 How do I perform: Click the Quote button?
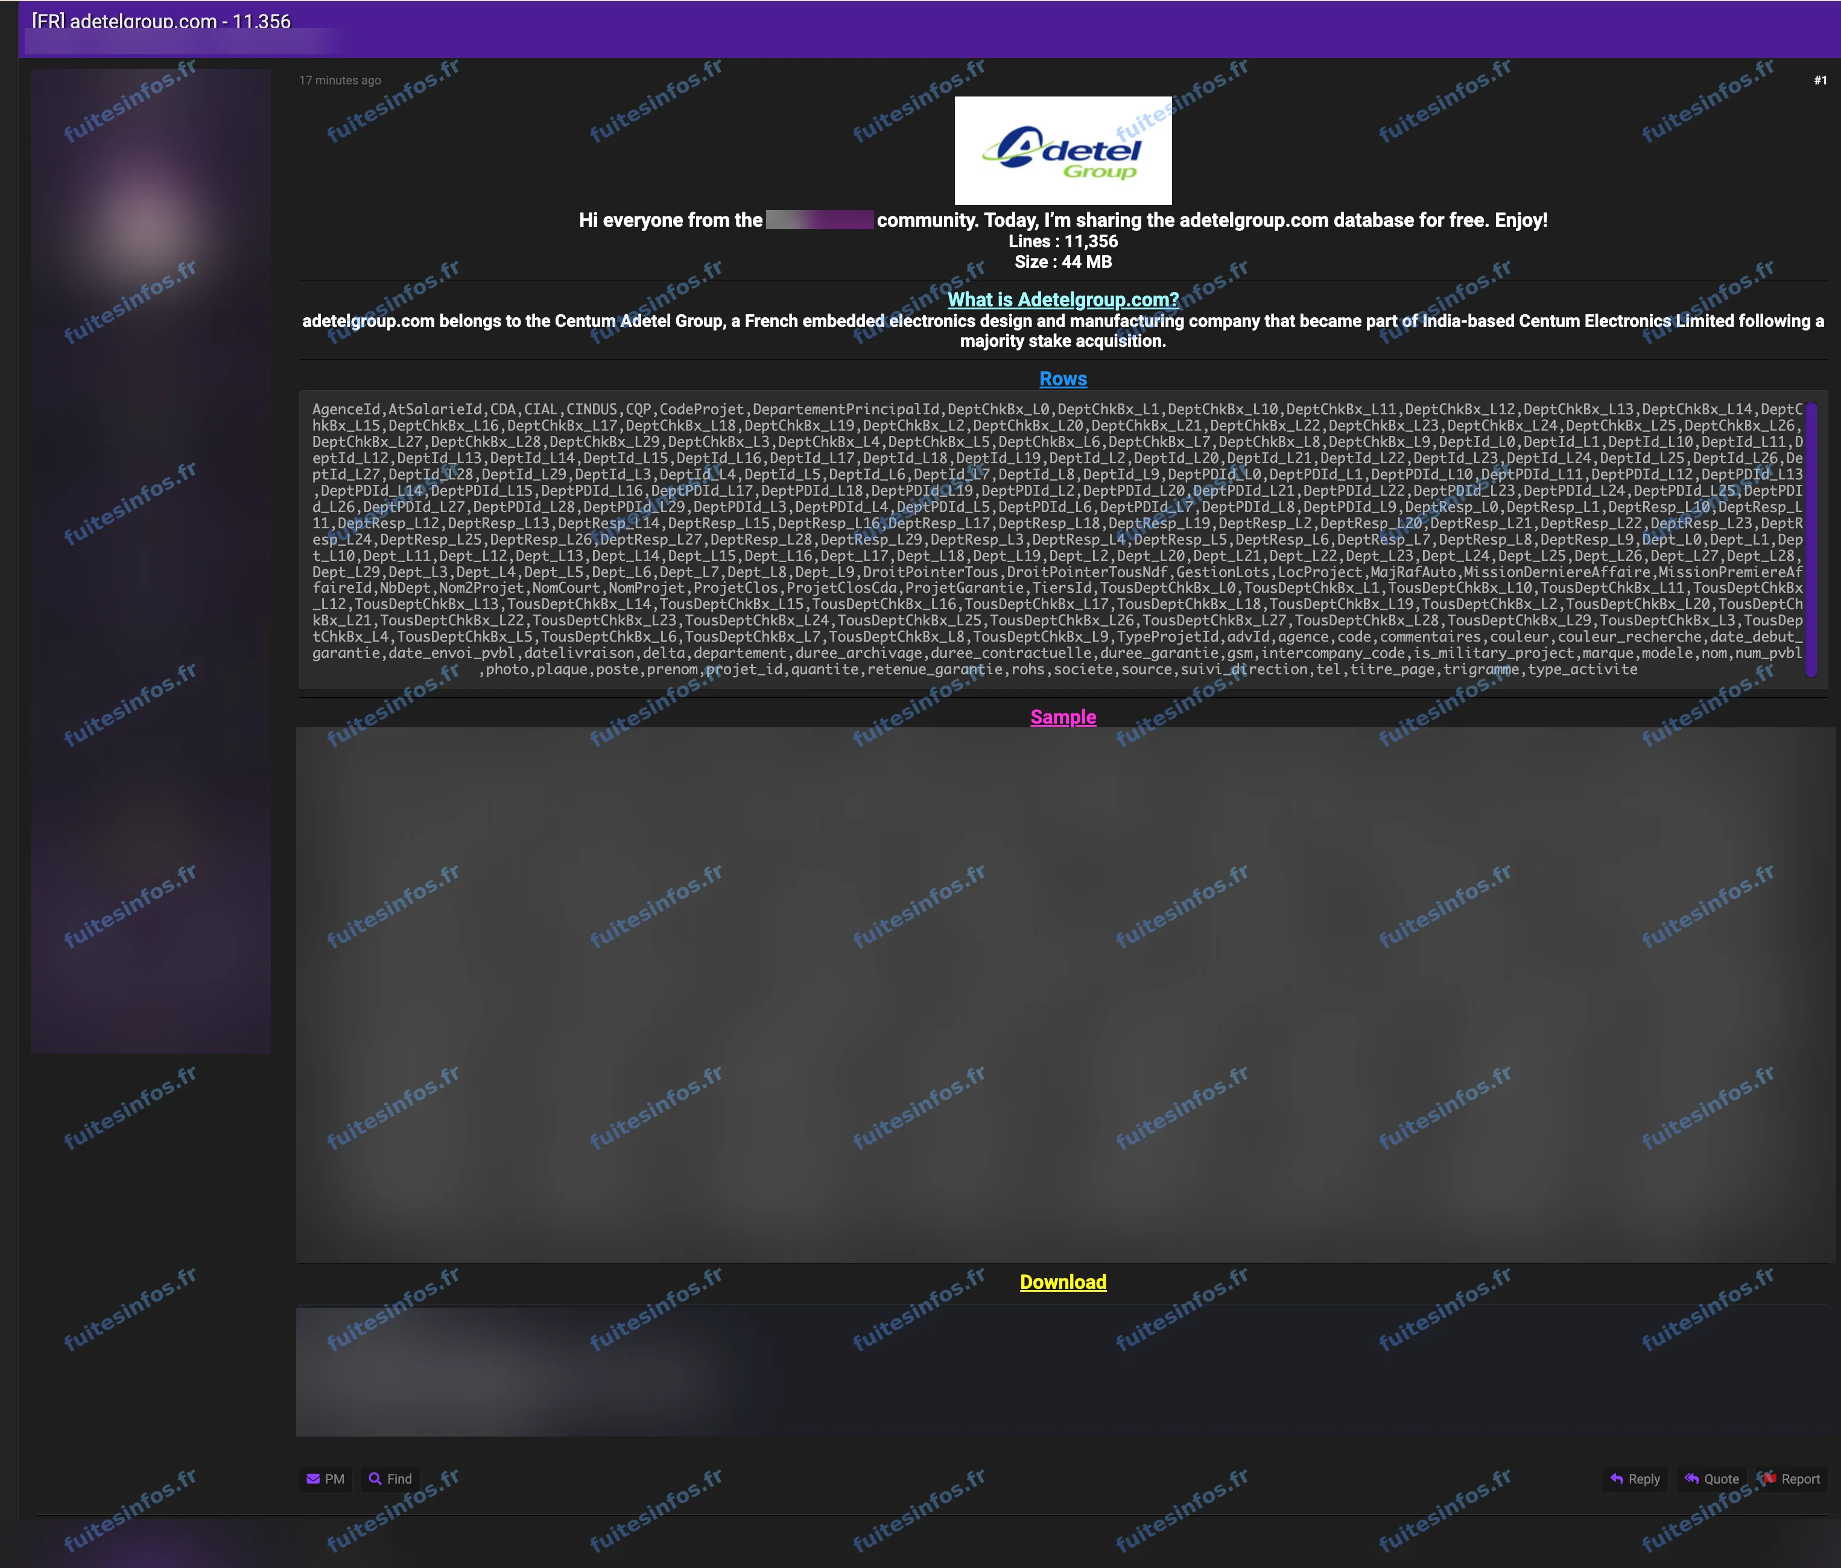click(x=1711, y=1478)
